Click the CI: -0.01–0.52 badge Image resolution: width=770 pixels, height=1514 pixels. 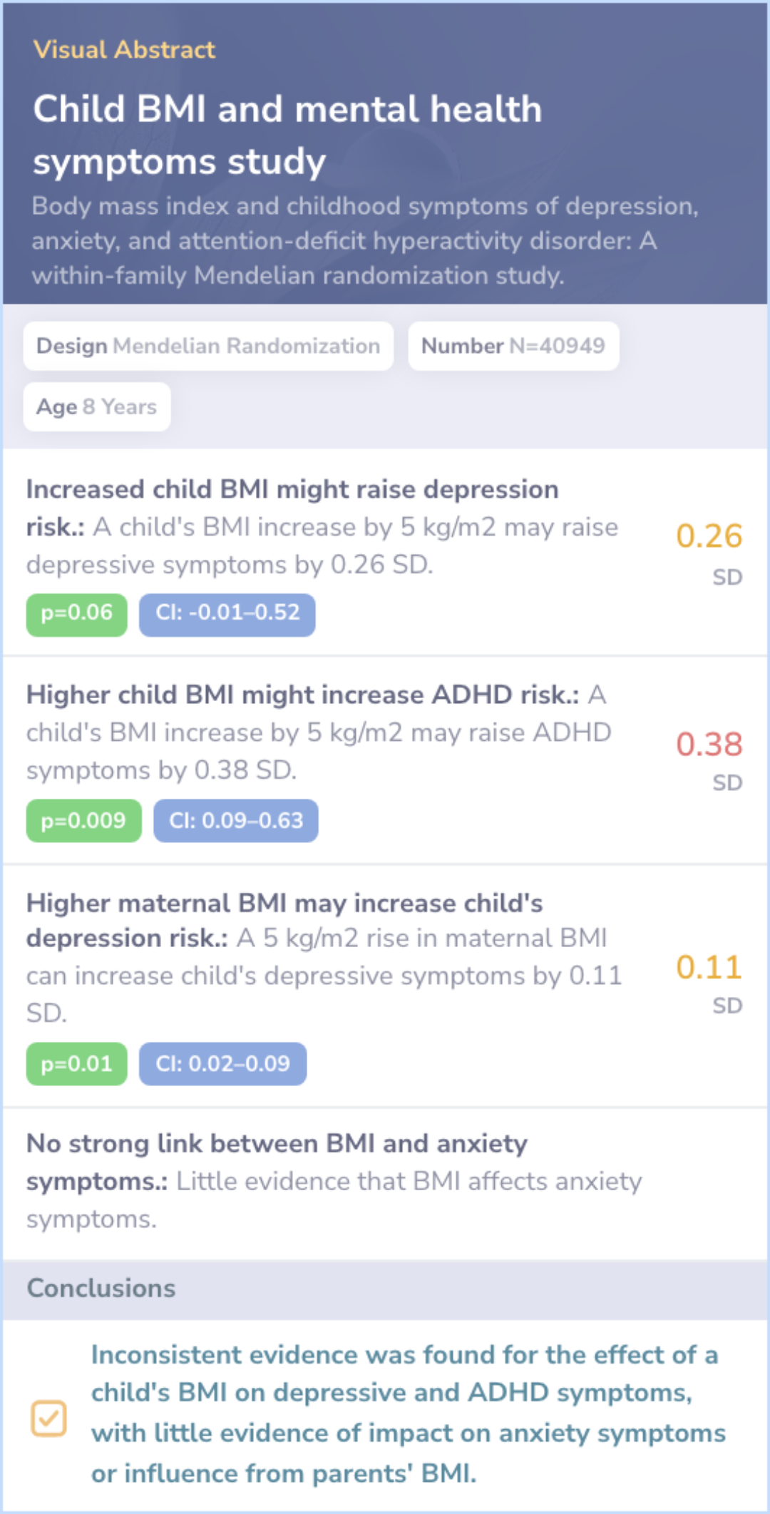pyautogui.click(x=227, y=613)
